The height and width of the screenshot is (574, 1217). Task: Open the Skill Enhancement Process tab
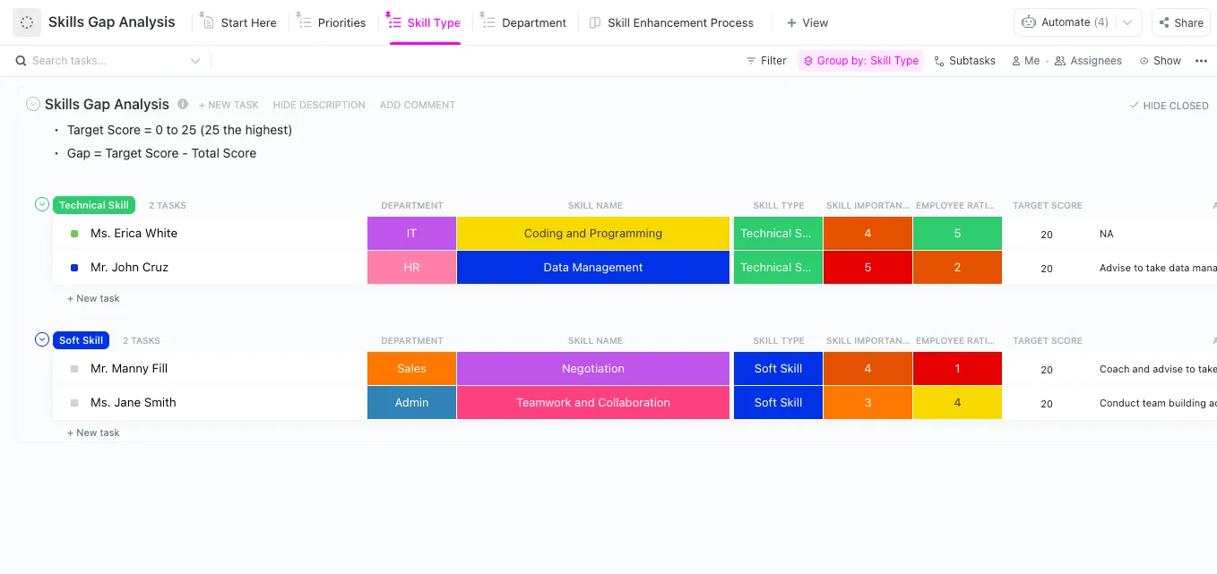click(x=671, y=22)
